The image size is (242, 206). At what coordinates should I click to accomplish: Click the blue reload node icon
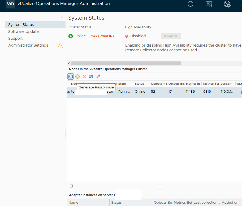click(x=91, y=77)
